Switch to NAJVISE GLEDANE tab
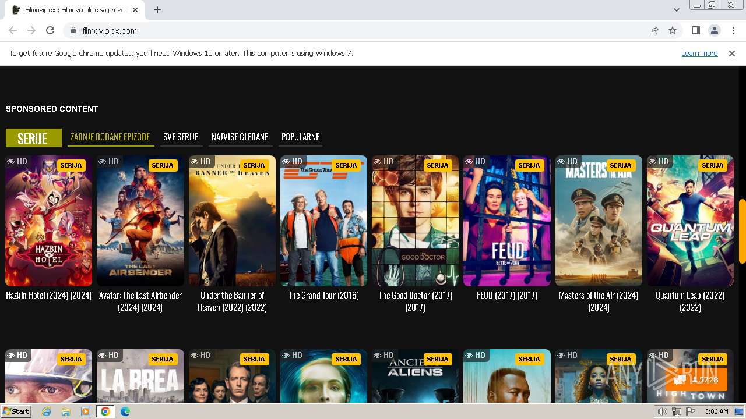 pyautogui.click(x=240, y=137)
